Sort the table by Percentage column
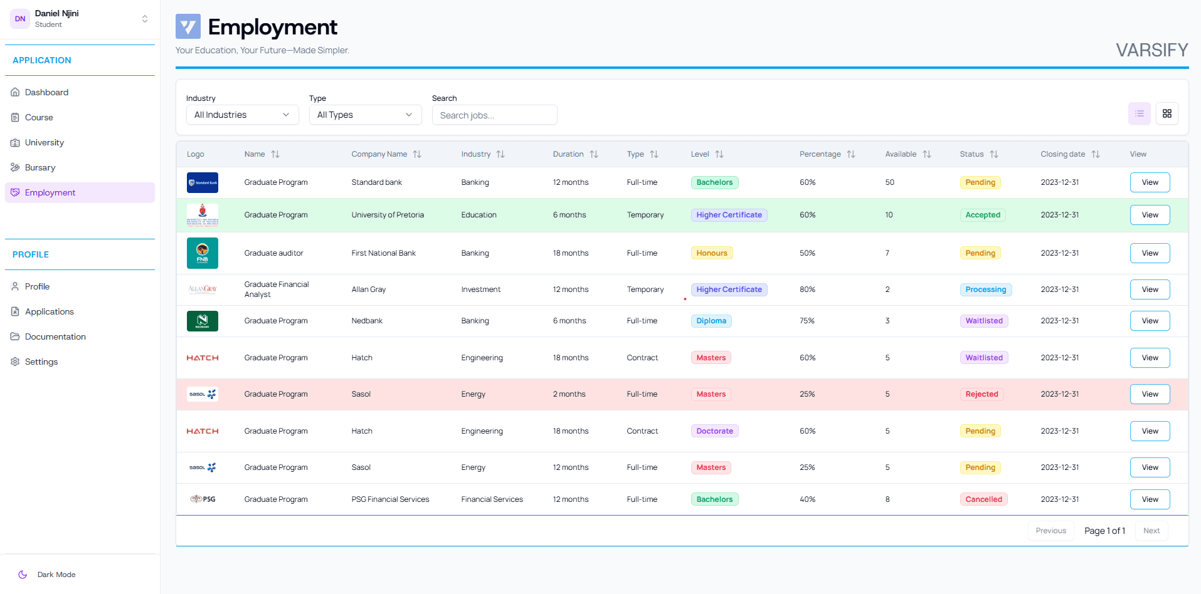The width and height of the screenshot is (1201, 594). point(851,154)
